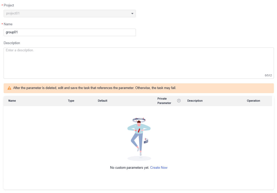Click the Description label above the text area
The width and height of the screenshot is (277, 193).
[12, 43]
